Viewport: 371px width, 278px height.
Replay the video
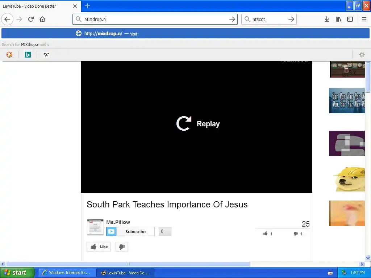pos(198,124)
